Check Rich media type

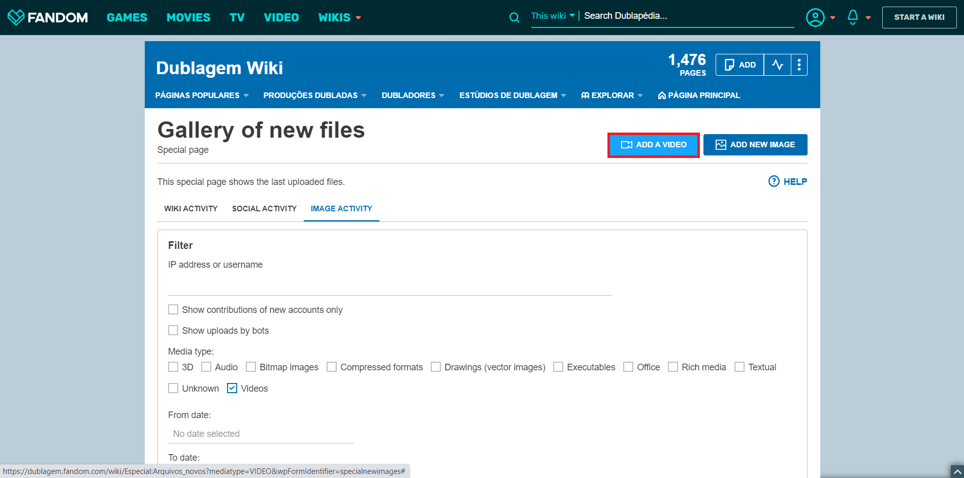(x=673, y=367)
